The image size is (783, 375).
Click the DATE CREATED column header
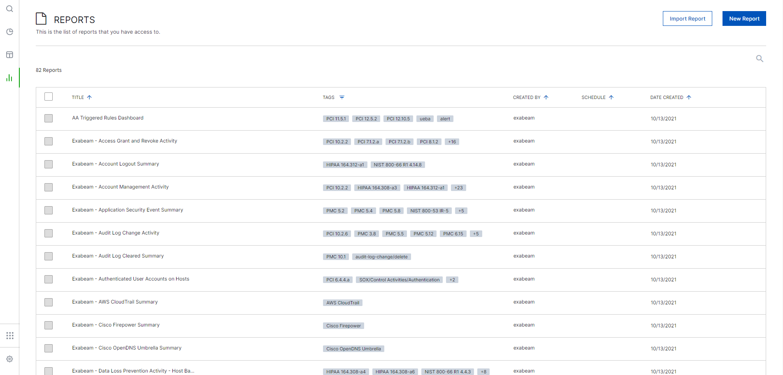coord(667,97)
